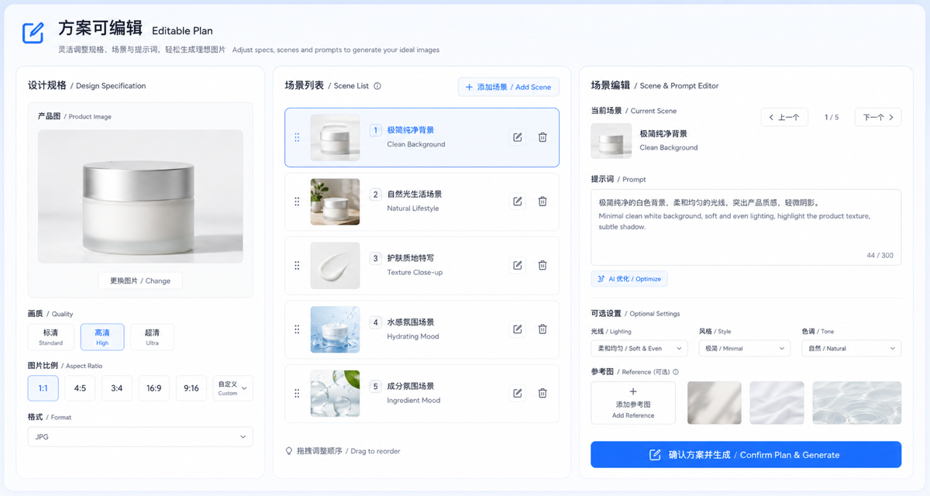Click the Texture Close-up scene thumbnail
This screenshot has width=930, height=496.
click(x=335, y=265)
